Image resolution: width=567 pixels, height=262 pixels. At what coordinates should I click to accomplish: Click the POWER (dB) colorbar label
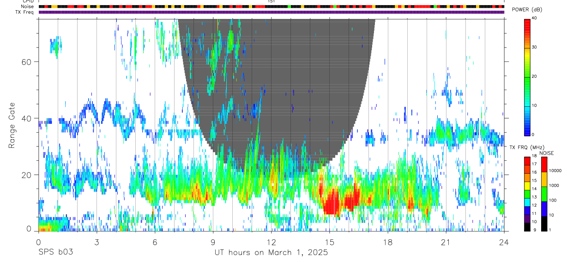click(527, 10)
